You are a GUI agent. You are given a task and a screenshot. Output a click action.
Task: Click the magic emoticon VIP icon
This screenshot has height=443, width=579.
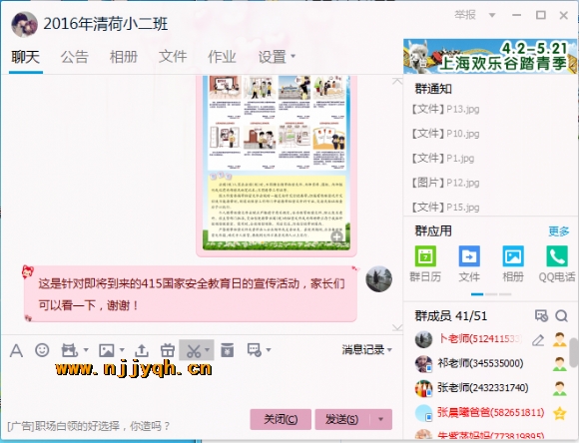click(70, 350)
